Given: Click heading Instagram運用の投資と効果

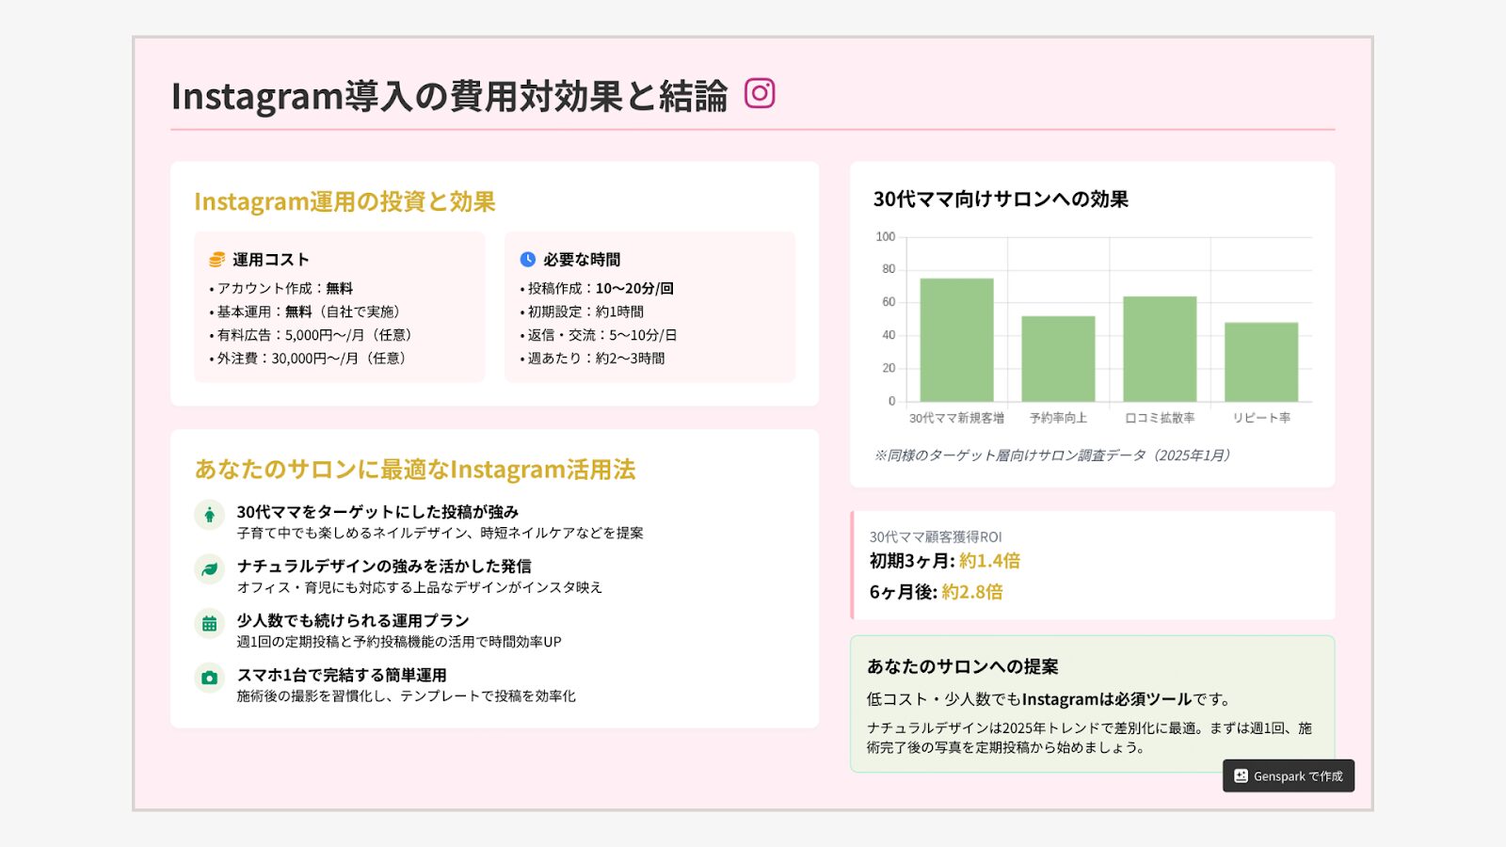Looking at the screenshot, I should (344, 201).
